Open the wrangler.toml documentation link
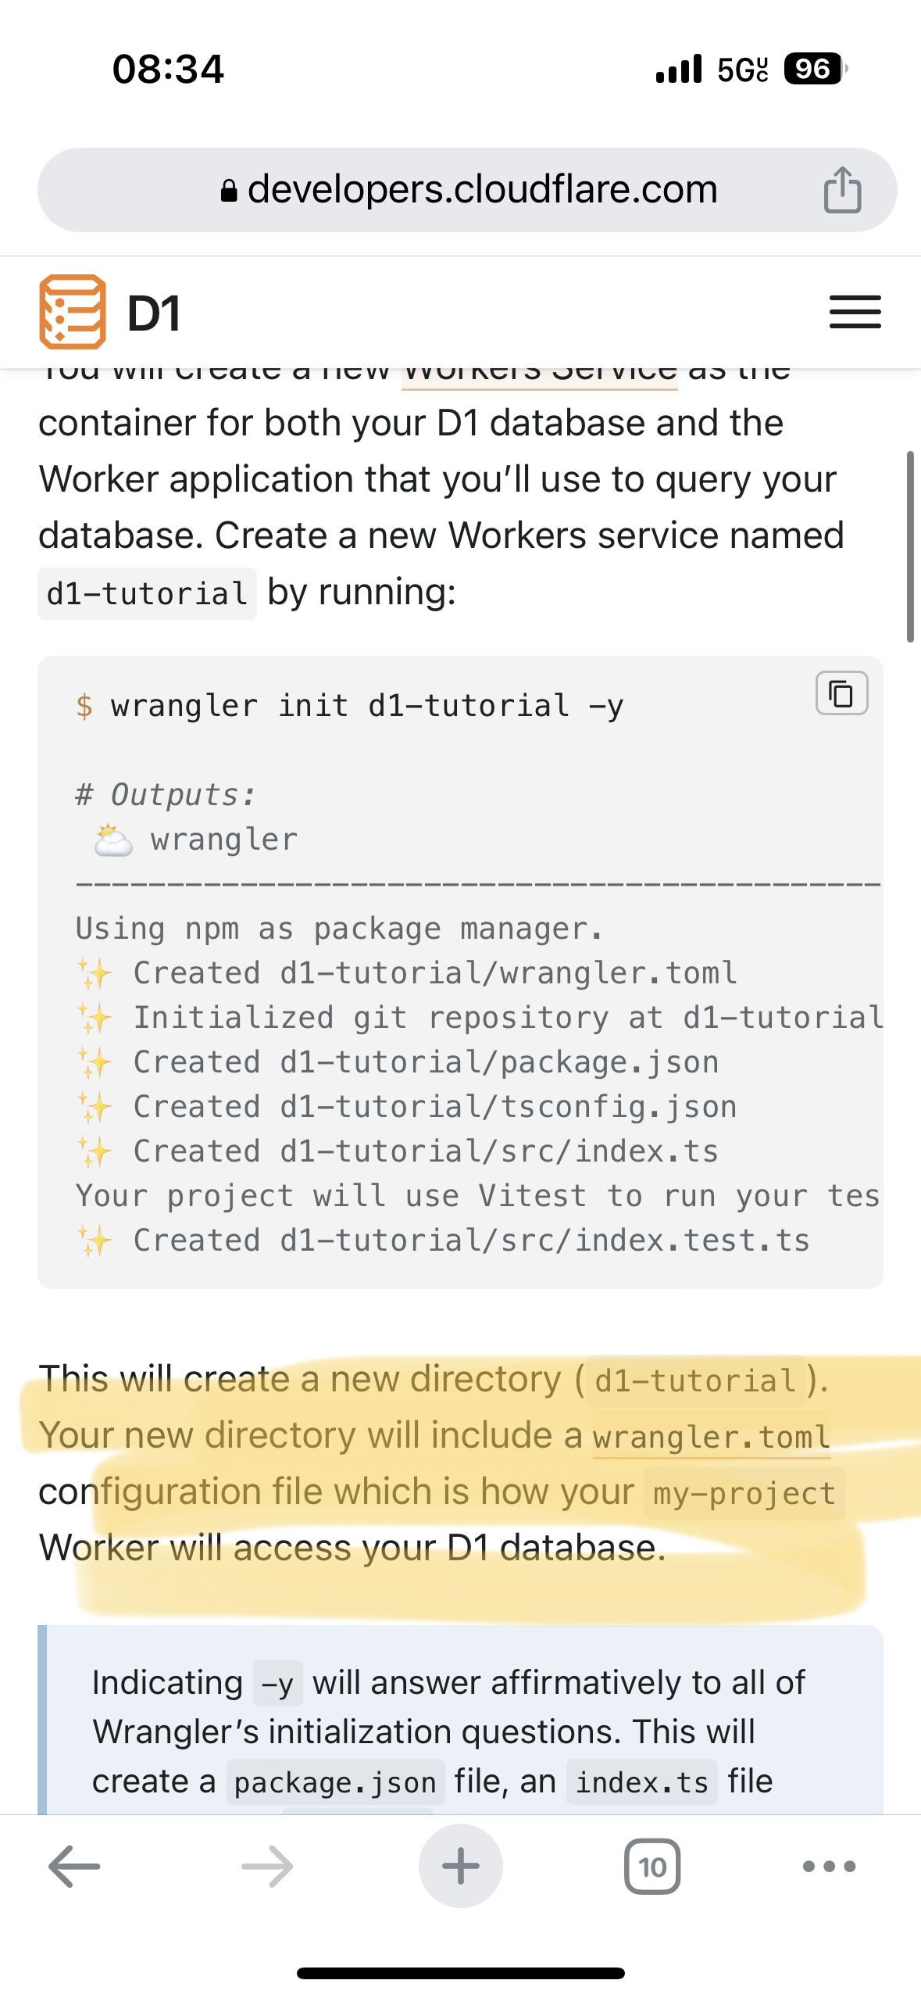Image resolution: width=921 pixels, height=1998 pixels. (x=711, y=1437)
